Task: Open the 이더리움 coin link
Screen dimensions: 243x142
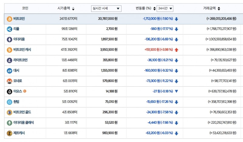Action: (19, 39)
